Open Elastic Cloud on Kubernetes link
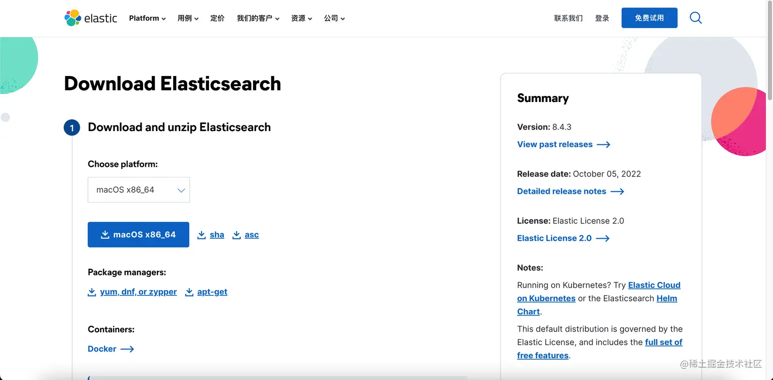The height and width of the screenshot is (380, 773). click(x=654, y=285)
